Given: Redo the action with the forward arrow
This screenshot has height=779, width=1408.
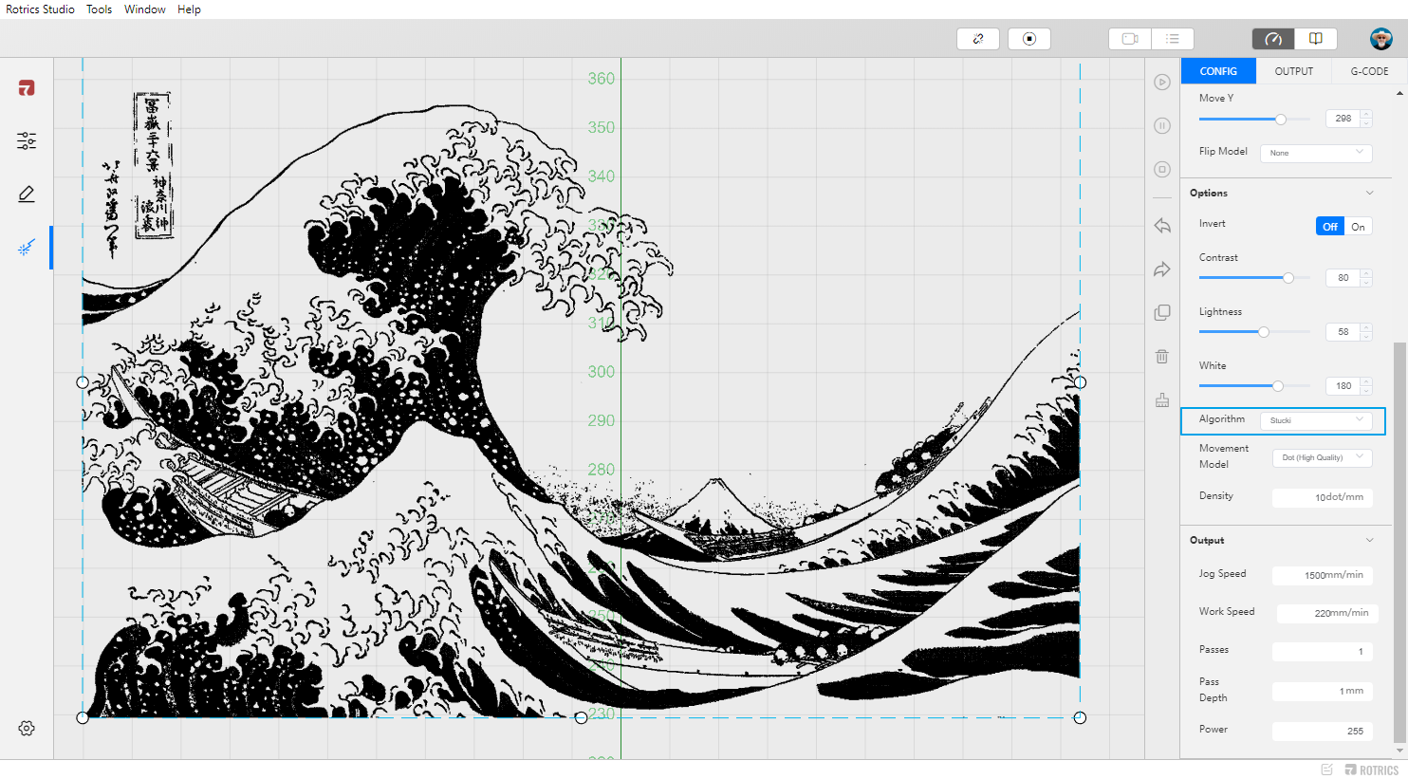Looking at the screenshot, I should tap(1162, 269).
